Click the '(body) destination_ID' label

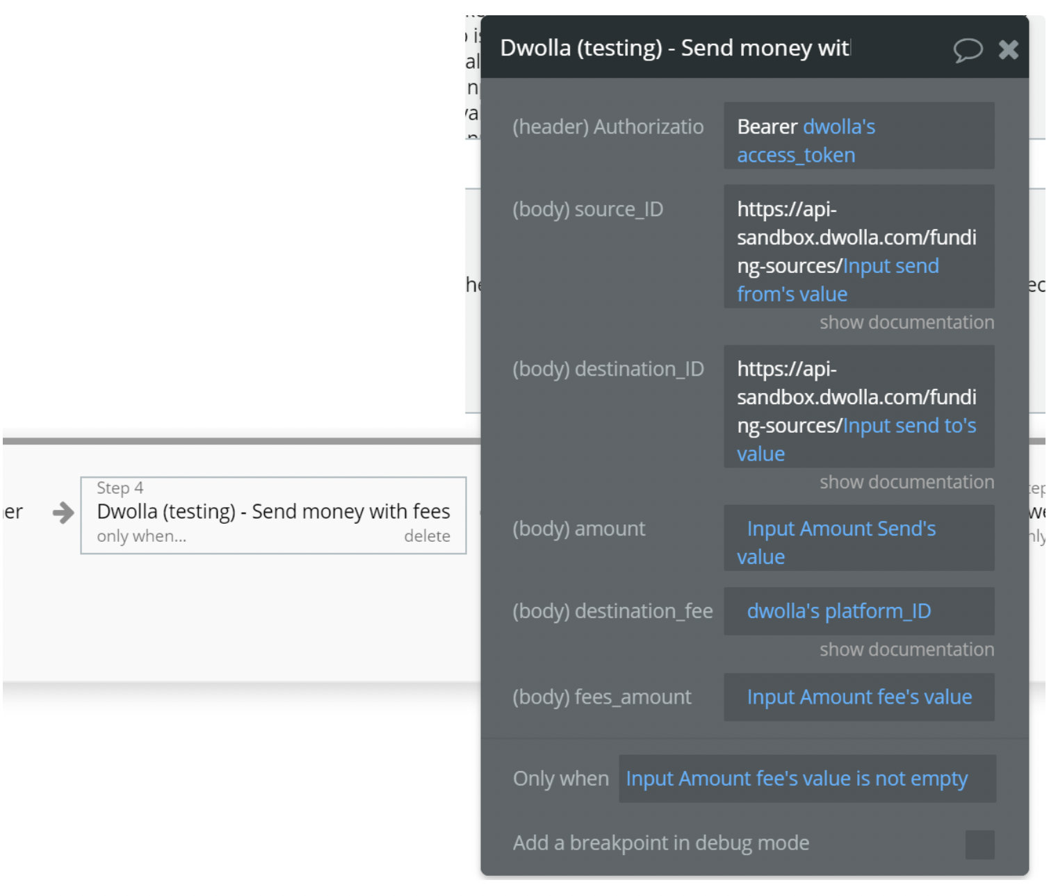(608, 369)
